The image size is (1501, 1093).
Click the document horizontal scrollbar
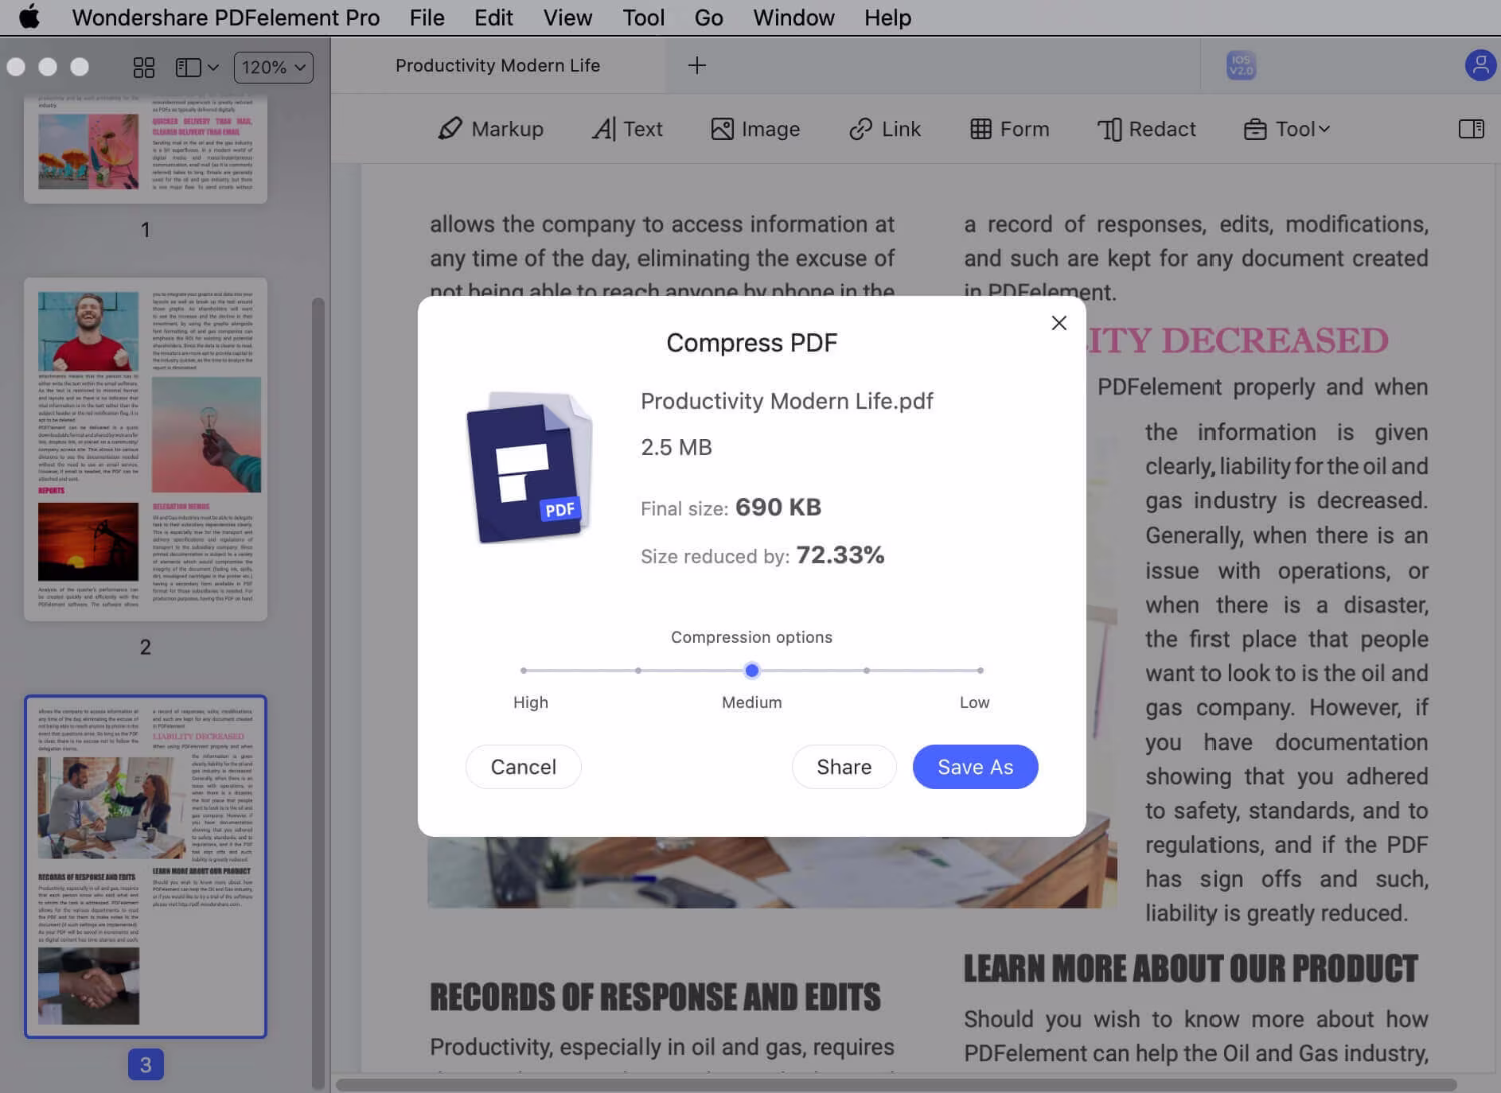click(896, 1085)
